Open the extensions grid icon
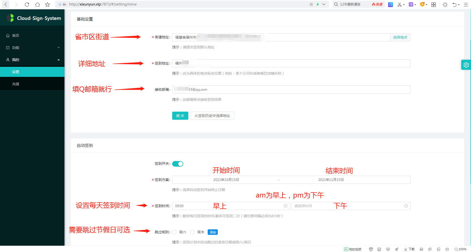The image size is (471, 252). [433, 5]
